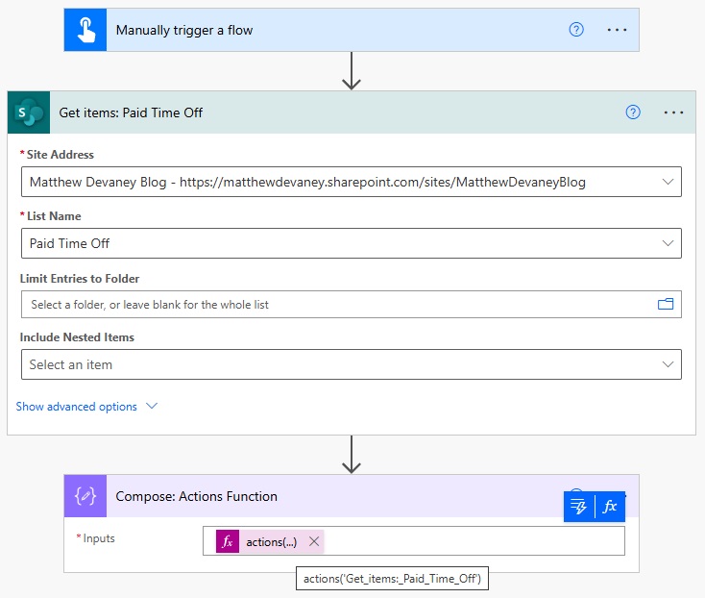Expand the Site Address dropdown
The width and height of the screenshot is (705, 598).
pyautogui.click(x=668, y=182)
